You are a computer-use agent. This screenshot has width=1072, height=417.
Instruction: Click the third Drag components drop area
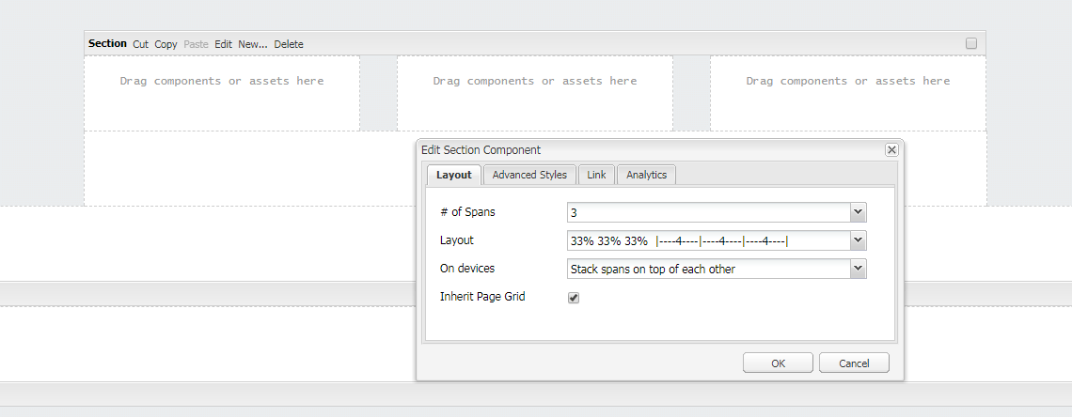point(847,93)
